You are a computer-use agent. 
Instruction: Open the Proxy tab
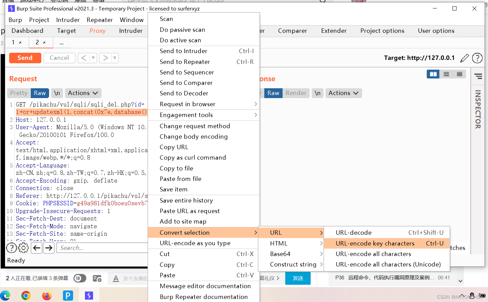(x=97, y=31)
